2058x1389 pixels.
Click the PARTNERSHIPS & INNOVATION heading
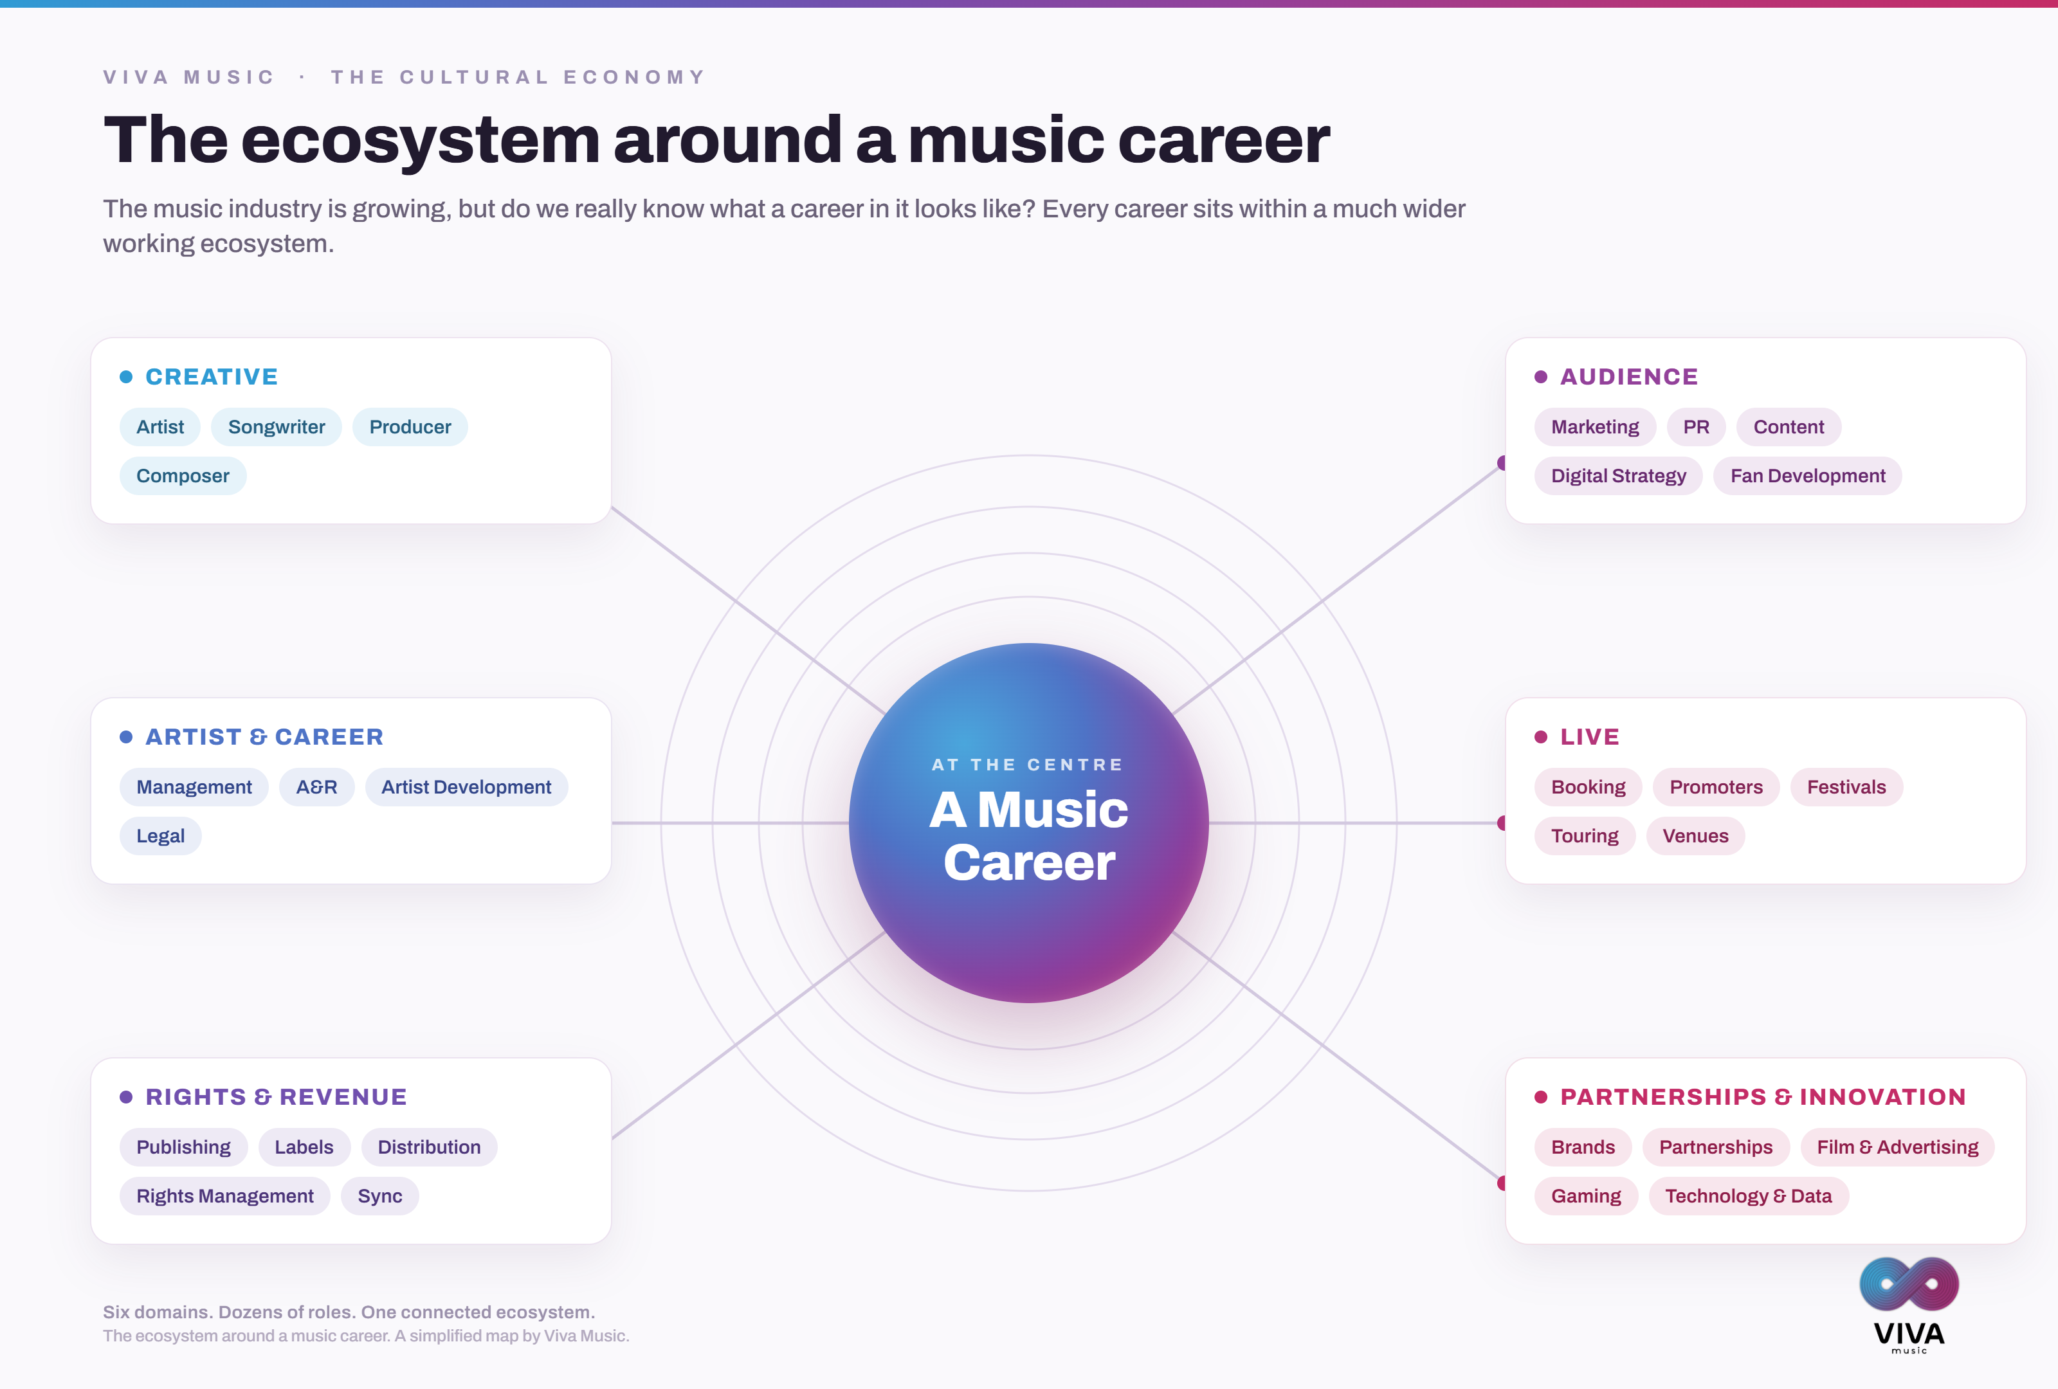(1763, 1097)
